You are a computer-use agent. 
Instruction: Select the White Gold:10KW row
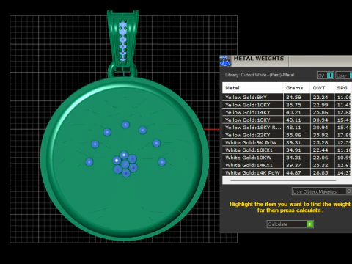point(286,158)
